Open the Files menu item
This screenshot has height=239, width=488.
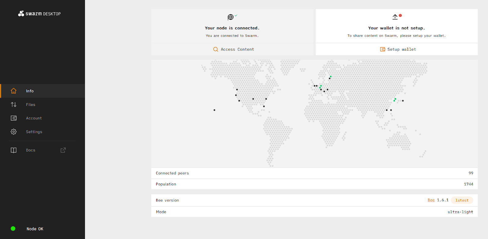[30, 105]
